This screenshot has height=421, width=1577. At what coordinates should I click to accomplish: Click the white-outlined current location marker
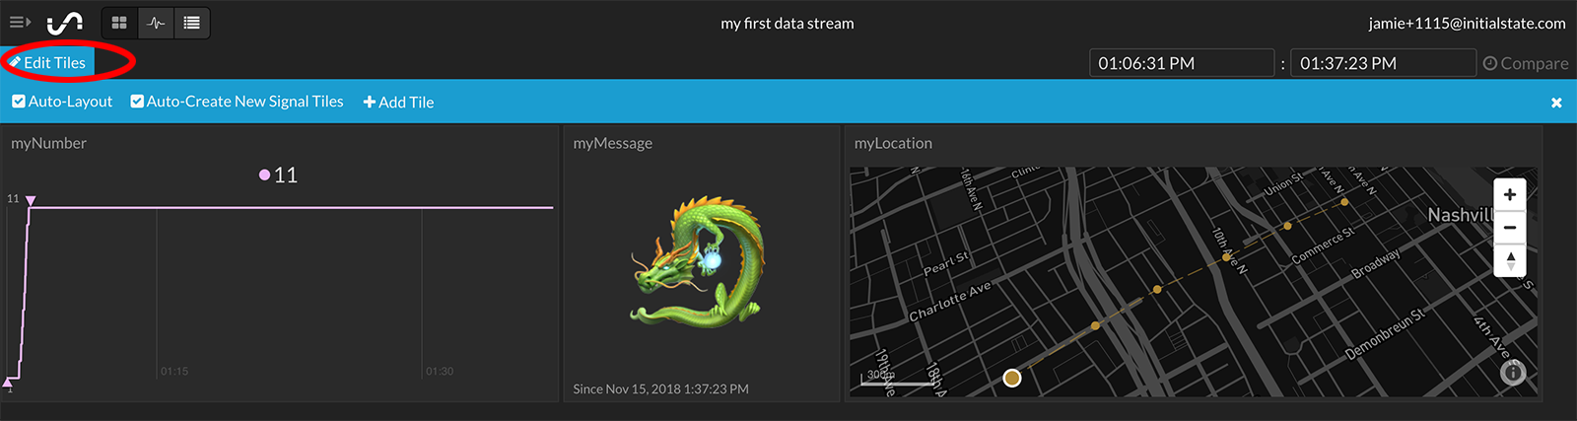(1012, 378)
